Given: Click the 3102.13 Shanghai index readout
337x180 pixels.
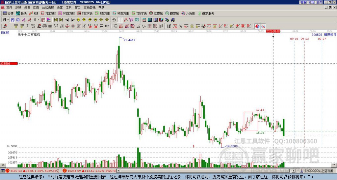Looking at the screenshot, I should (x=16, y=171).
